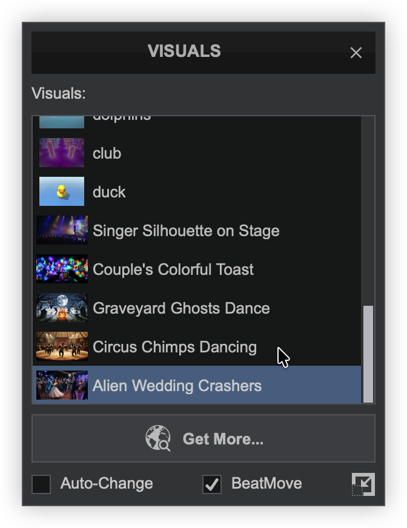Click the visuals list scrollbar thumb
407x528 pixels.
click(x=368, y=354)
